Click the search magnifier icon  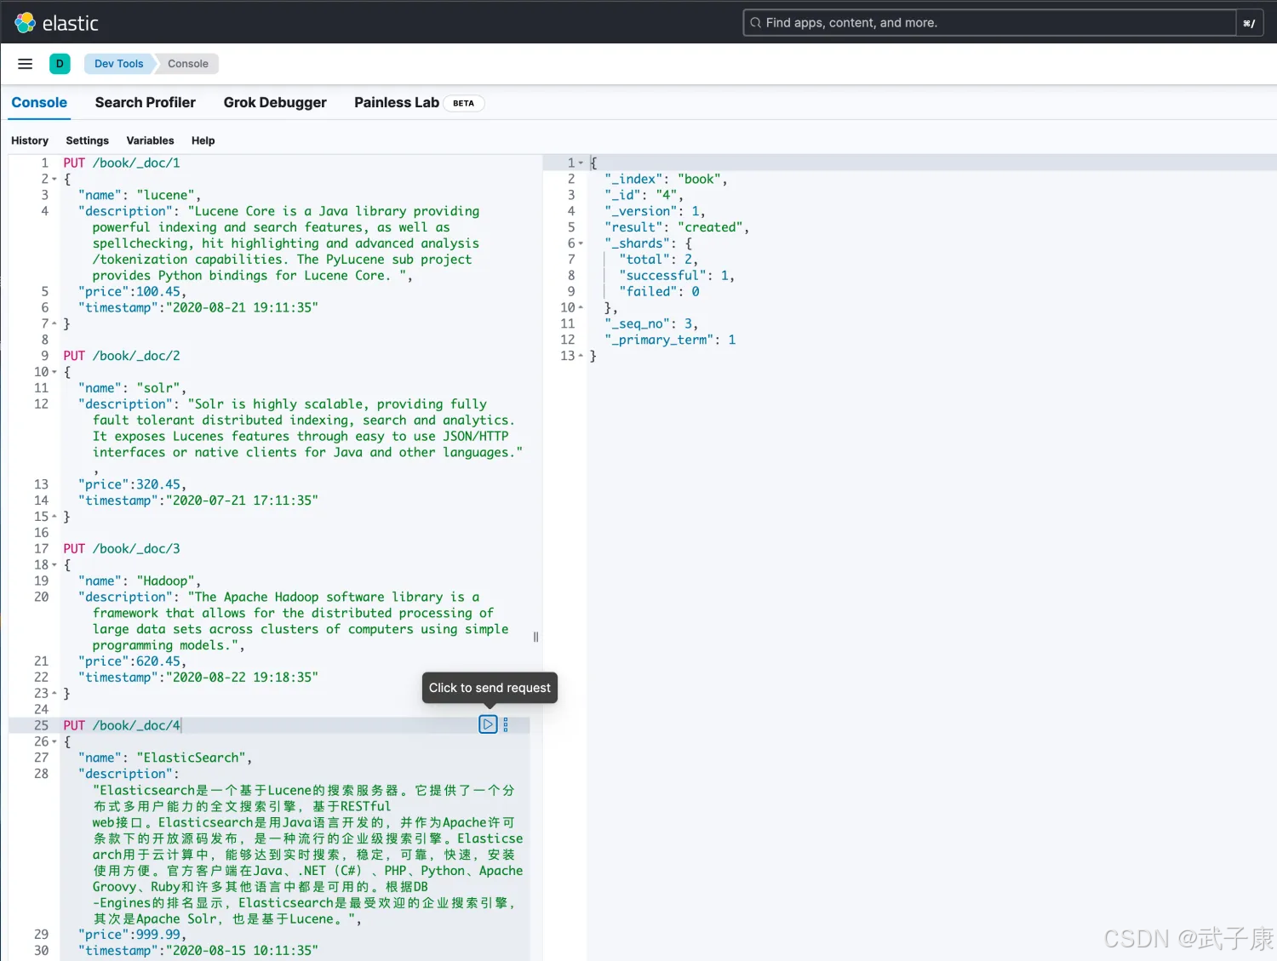[755, 23]
